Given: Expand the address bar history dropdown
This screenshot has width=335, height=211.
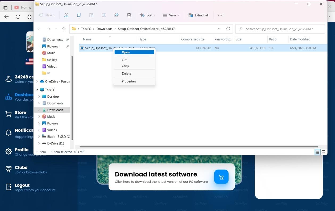Looking at the screenshot, I should (219, 29).
